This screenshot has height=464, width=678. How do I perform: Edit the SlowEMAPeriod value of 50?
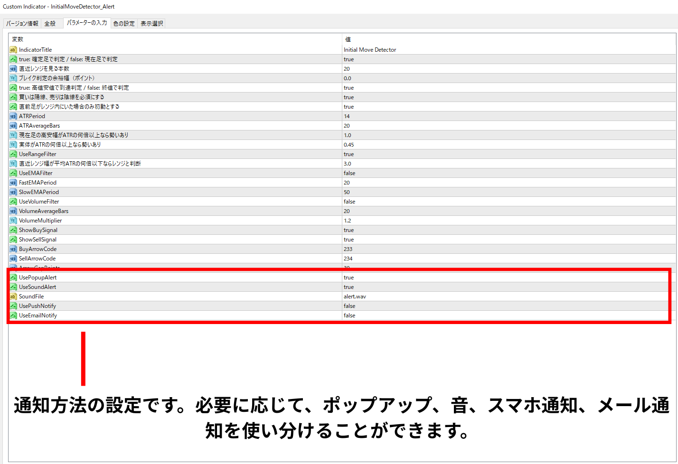coord(347,192)
